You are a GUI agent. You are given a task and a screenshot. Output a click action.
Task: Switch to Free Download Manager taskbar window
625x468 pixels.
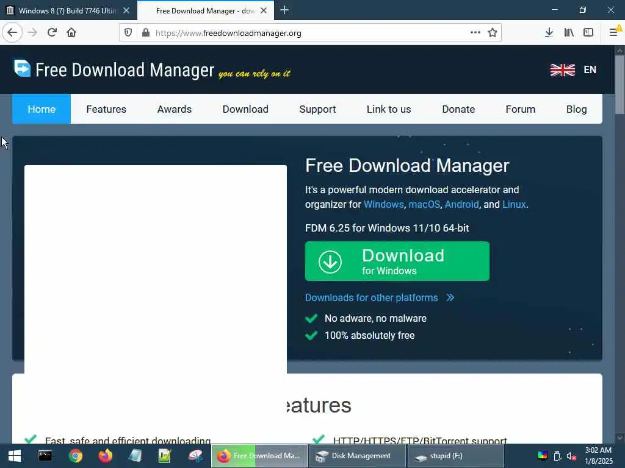259,456
